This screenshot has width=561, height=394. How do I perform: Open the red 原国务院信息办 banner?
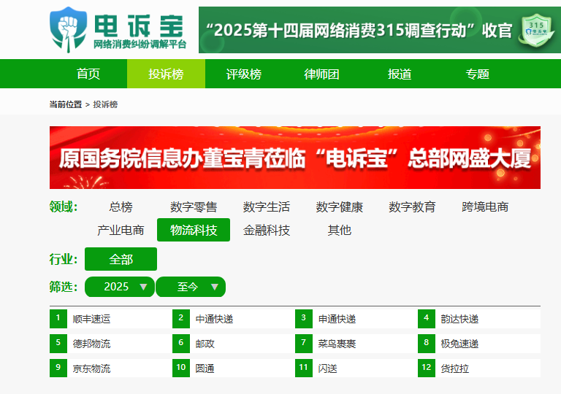(295, 158)
